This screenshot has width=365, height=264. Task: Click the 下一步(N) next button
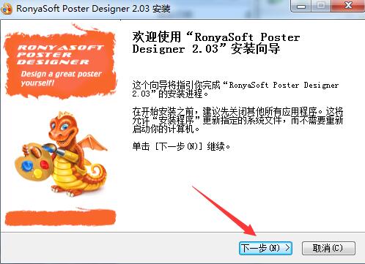pyautogui.click(x=265, y=248)
